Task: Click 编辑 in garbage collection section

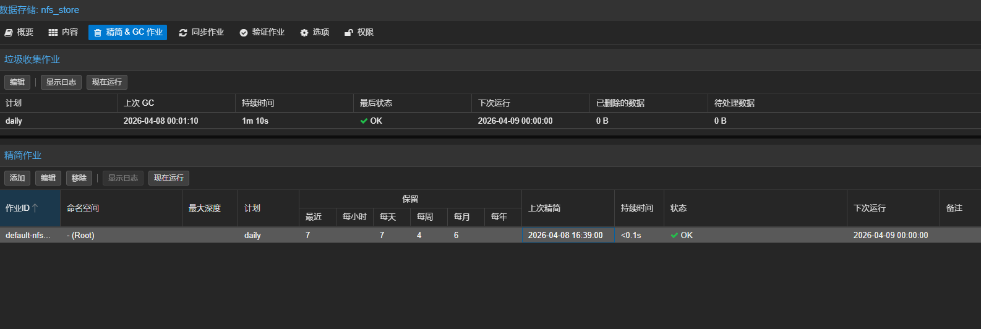Action: pos(17,82)
